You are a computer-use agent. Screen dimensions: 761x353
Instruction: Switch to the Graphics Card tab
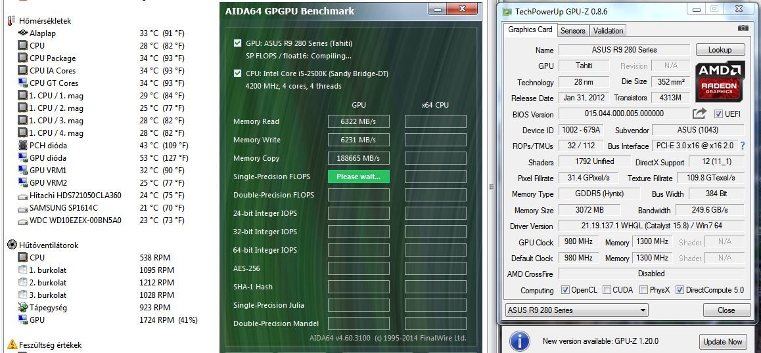click(530, 30)
